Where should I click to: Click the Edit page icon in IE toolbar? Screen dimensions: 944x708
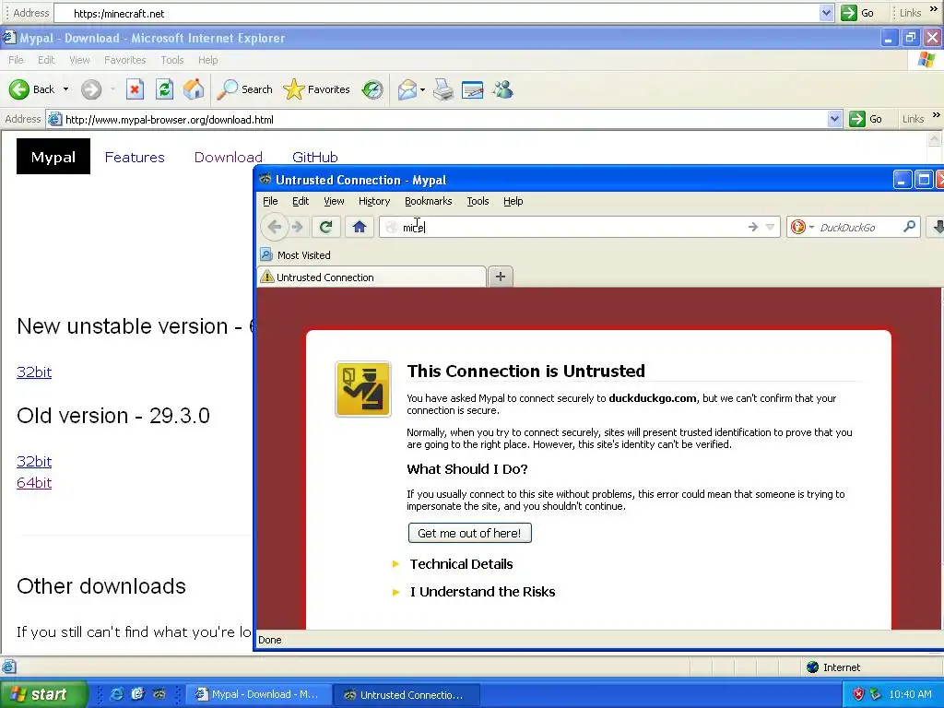[x=472, y=89]
